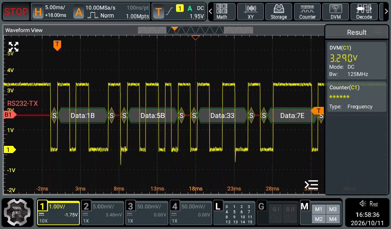Toggle the sound speaker icon
The height and width of the screenshot is (229, 391).
click(x=363, y=203)
